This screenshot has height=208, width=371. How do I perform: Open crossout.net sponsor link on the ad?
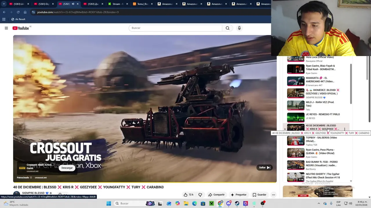click(41, 178)
